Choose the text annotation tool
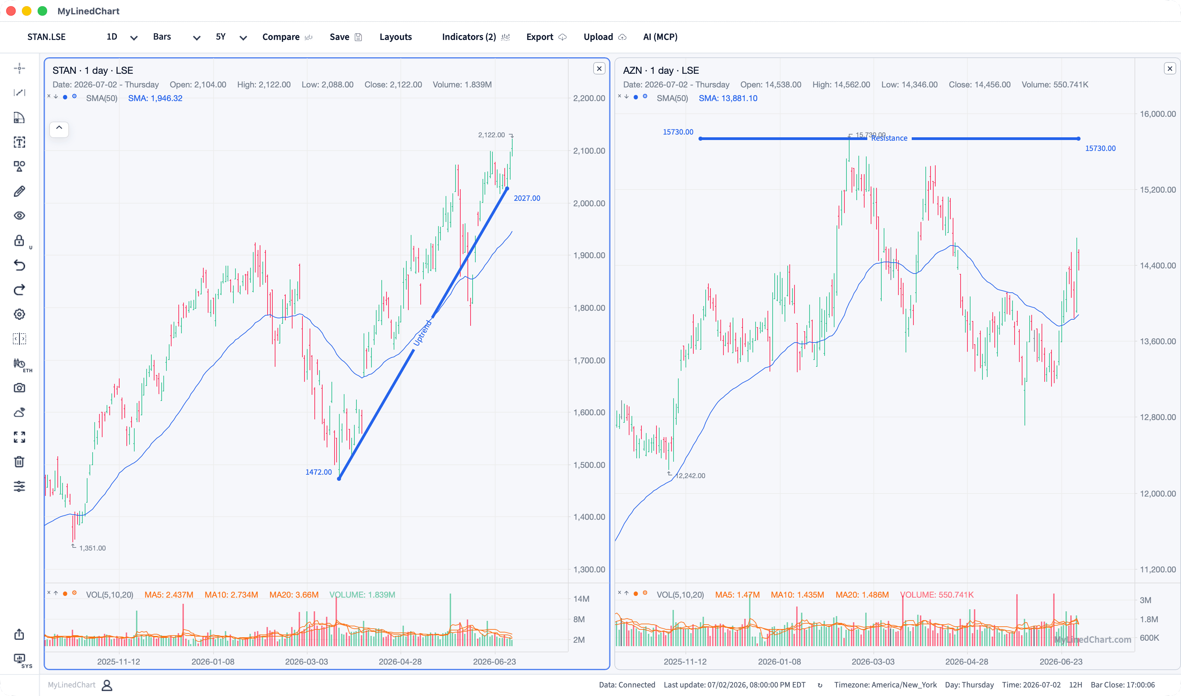This screenshot has height=696, width=1181. pyautogui.click(x=19, y=142)
